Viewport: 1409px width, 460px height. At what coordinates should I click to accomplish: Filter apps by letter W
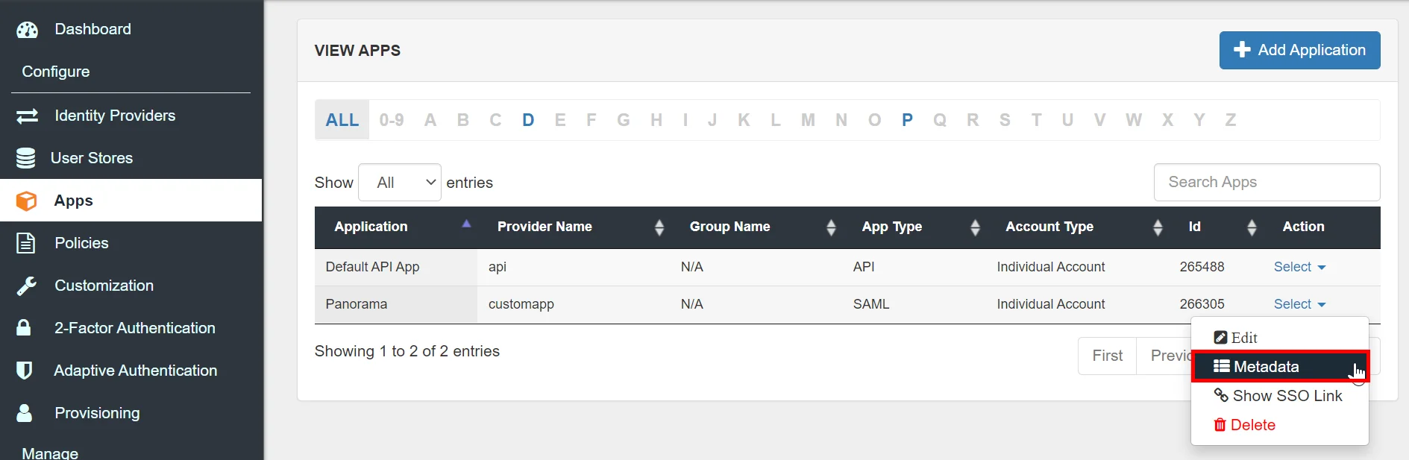tap(1134, 120)
